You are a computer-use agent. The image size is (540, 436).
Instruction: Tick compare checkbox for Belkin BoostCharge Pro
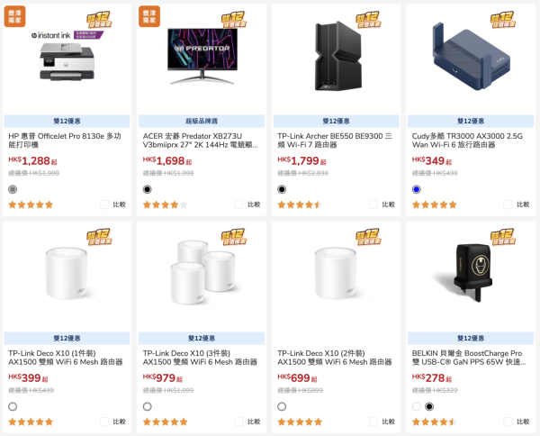[508, 422]
